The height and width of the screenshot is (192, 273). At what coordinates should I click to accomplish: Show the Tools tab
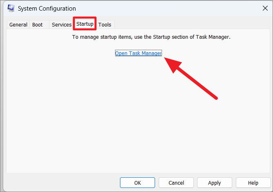point(104,25)
